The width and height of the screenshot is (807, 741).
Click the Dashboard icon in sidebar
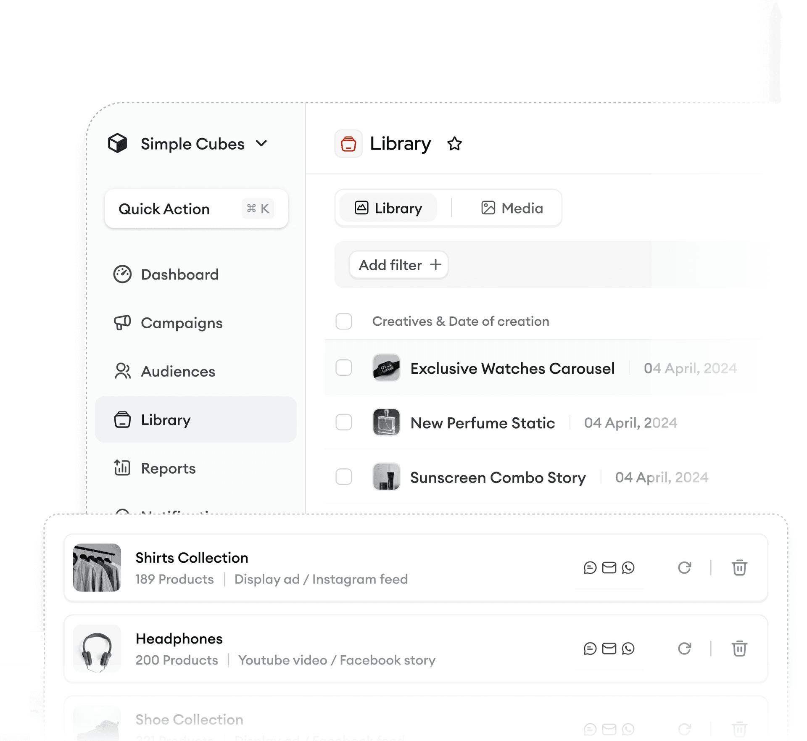point(122,274)
